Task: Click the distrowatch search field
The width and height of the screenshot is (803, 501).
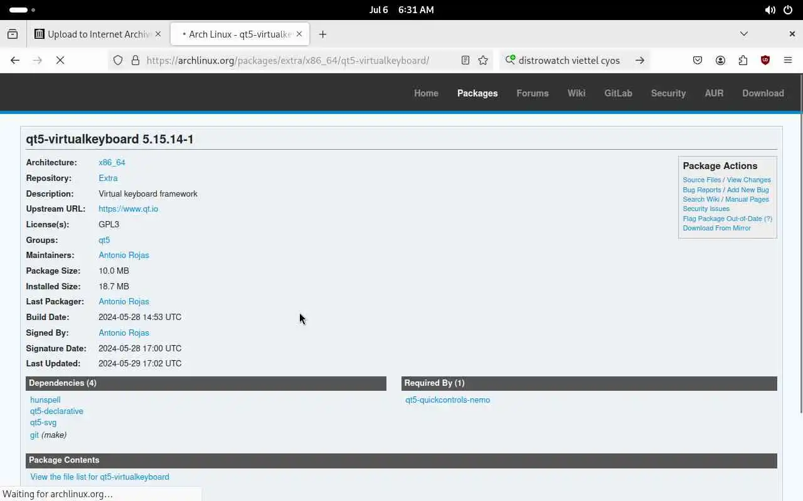Action: [569, 60]
